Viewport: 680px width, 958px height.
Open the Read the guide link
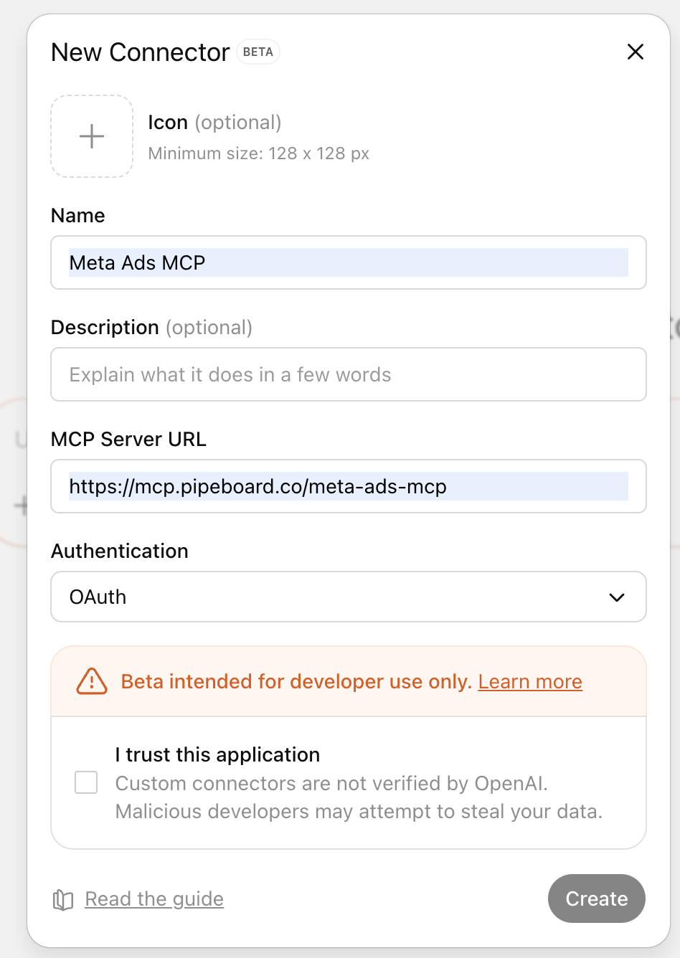154,898
